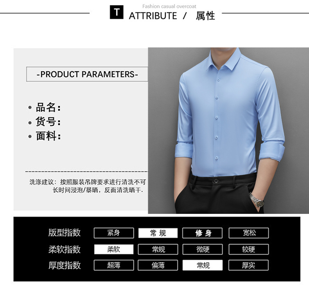The height and width of the screenshot is (304, 309).
Task: Choose the 偏薄 thickness box
Action: [158, 265]
